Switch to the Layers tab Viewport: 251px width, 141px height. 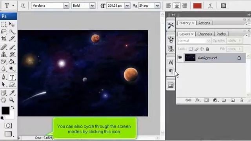coord(184,34)
